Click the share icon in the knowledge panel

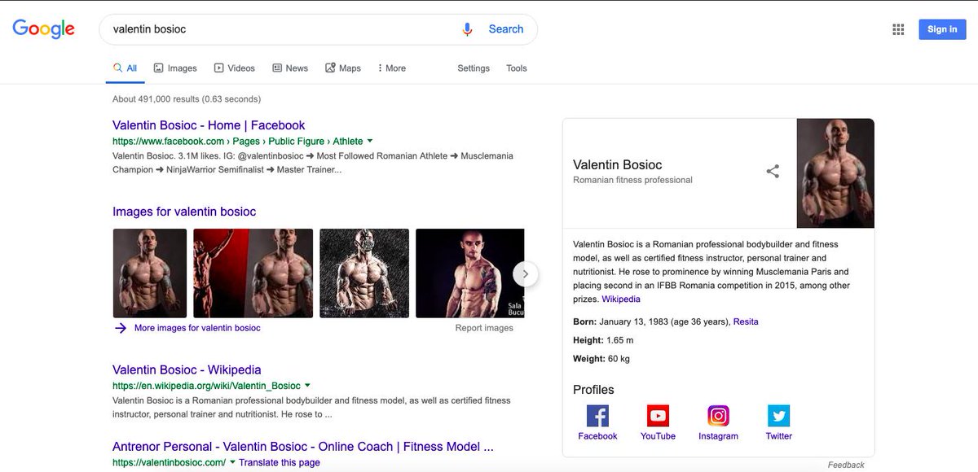[772, 172]
